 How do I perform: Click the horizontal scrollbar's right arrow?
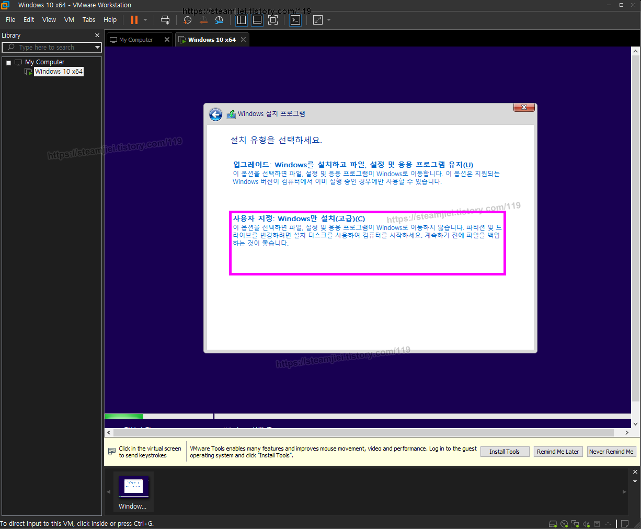pyautogui.click(x=627, y=432)
